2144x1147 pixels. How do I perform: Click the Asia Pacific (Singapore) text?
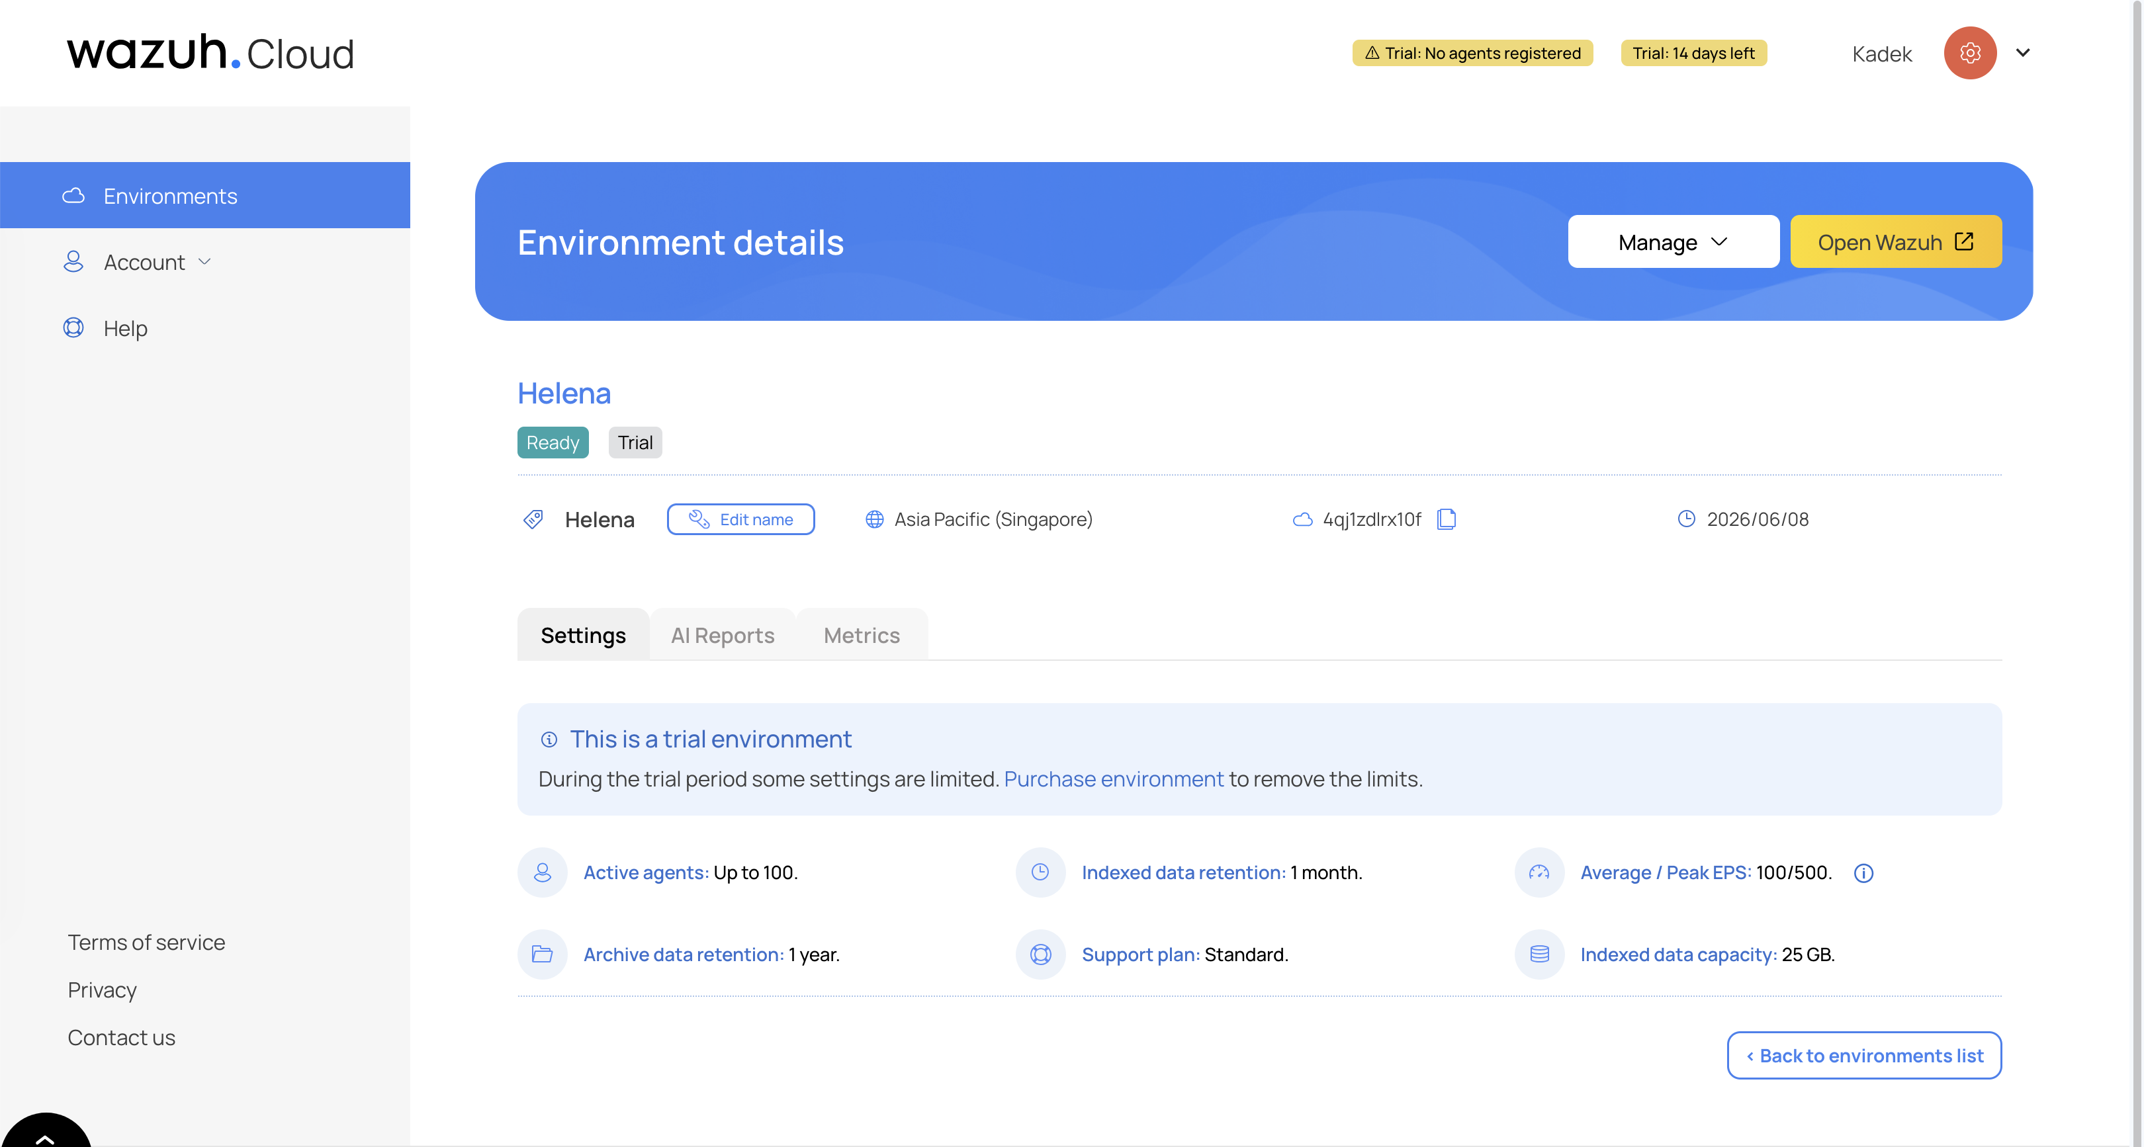coord(994,519)
